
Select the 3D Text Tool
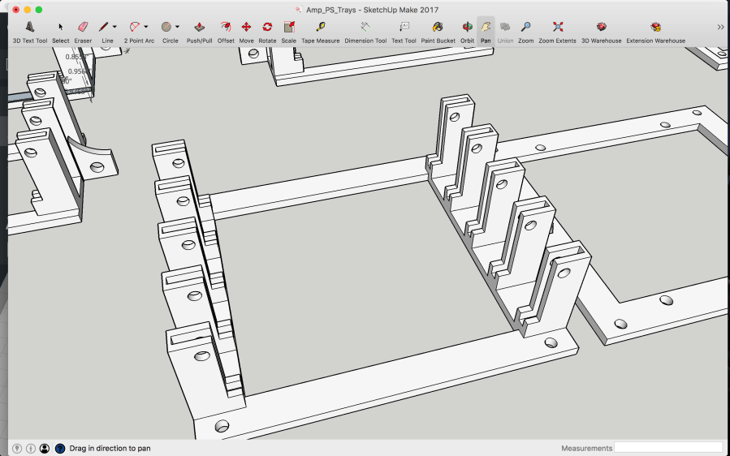click(30, 28)
